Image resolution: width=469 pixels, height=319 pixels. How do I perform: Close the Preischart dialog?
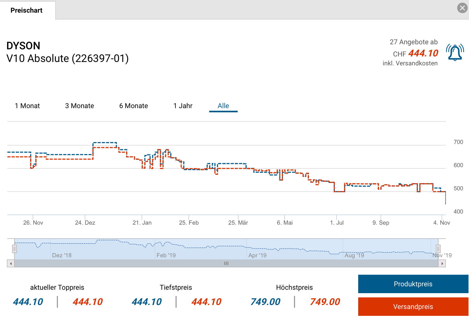pos(462,8)
